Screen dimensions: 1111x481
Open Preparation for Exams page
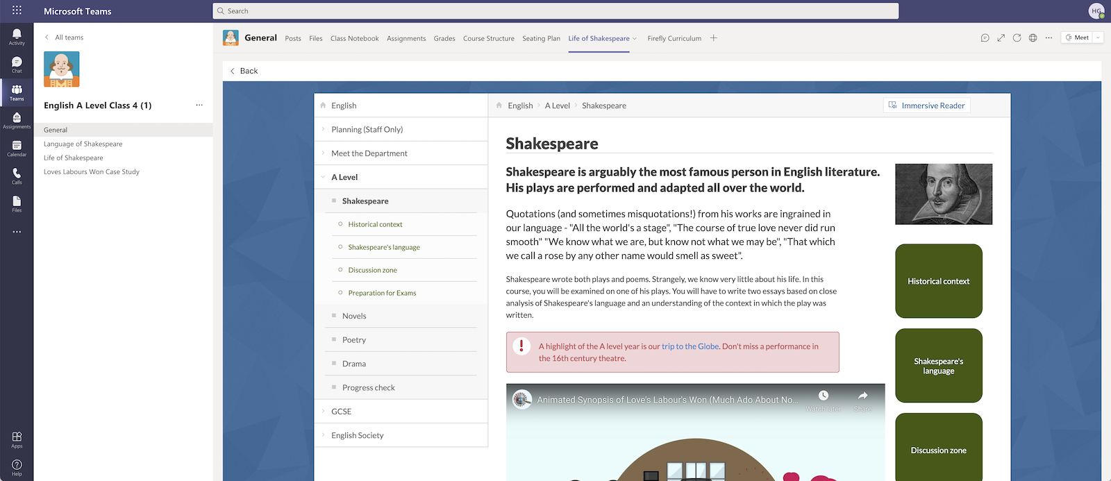click(382, 293)
